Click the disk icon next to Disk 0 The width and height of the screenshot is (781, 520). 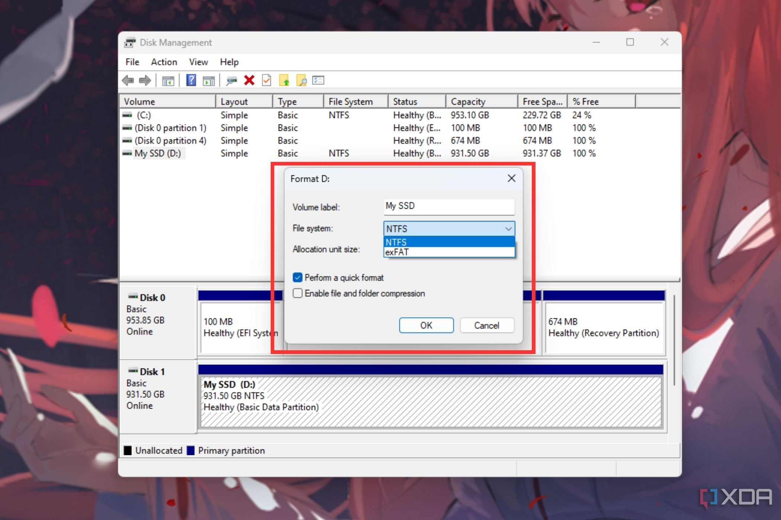point(133,296)
